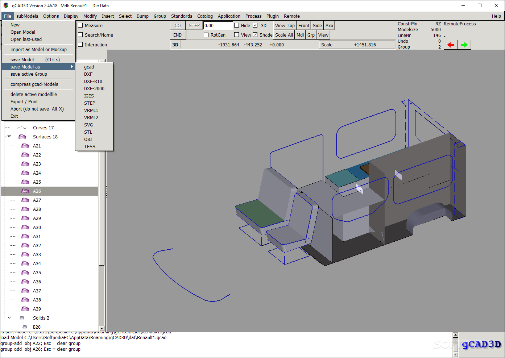The image size is (505, 358).
Task: Enable the Interaction checkbox
Action: [80, 45]
